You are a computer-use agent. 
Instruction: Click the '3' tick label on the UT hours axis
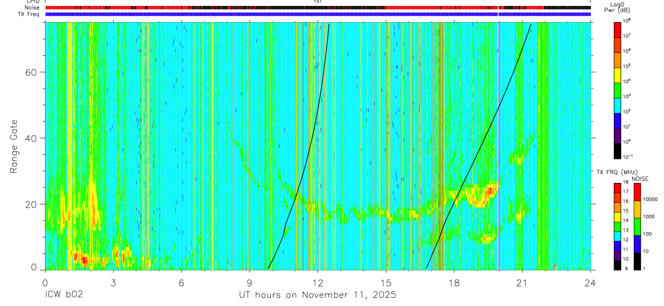(113, 282)
